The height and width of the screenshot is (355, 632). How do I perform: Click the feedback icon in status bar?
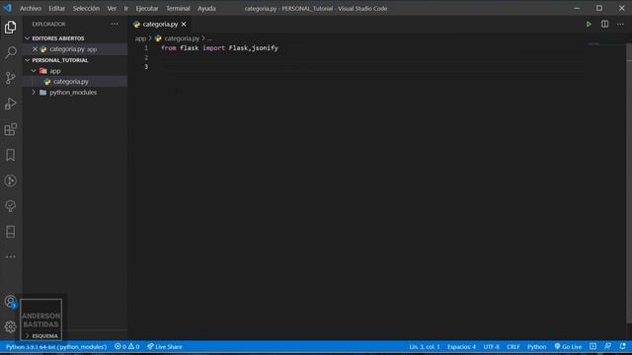tap(608, 346)
